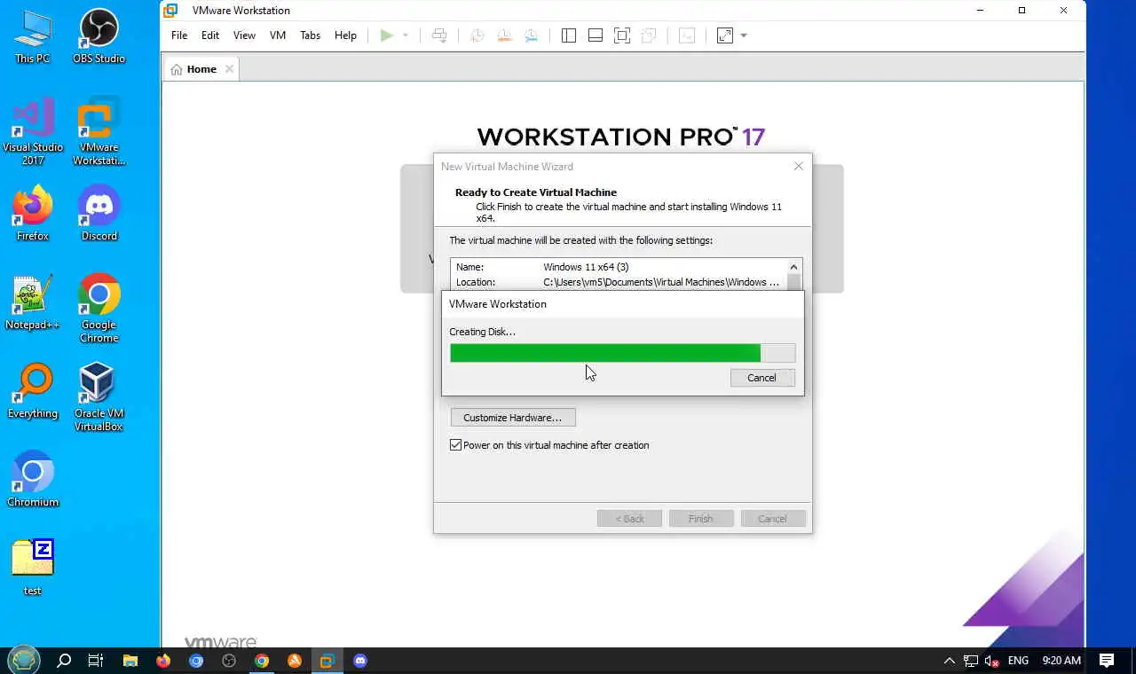Click the Creating Disk progress bar
The image size is (1136, 674).
click(x=622, y=353)
